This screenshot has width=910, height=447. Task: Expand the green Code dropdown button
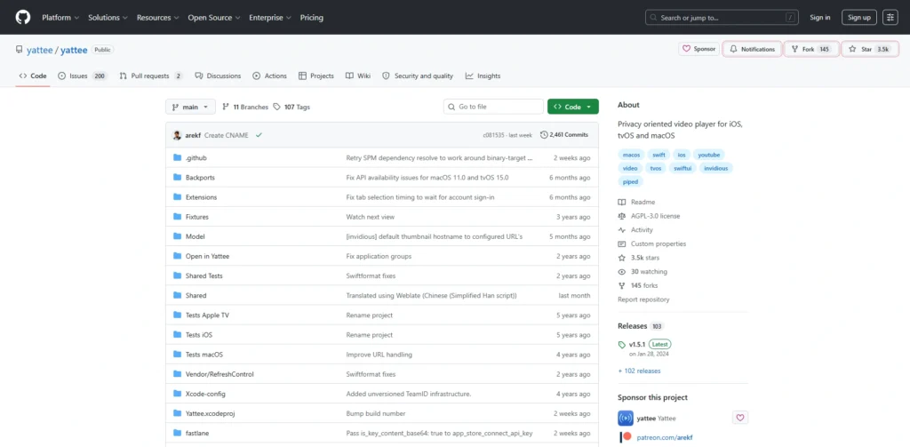click(x=573, y=107)
